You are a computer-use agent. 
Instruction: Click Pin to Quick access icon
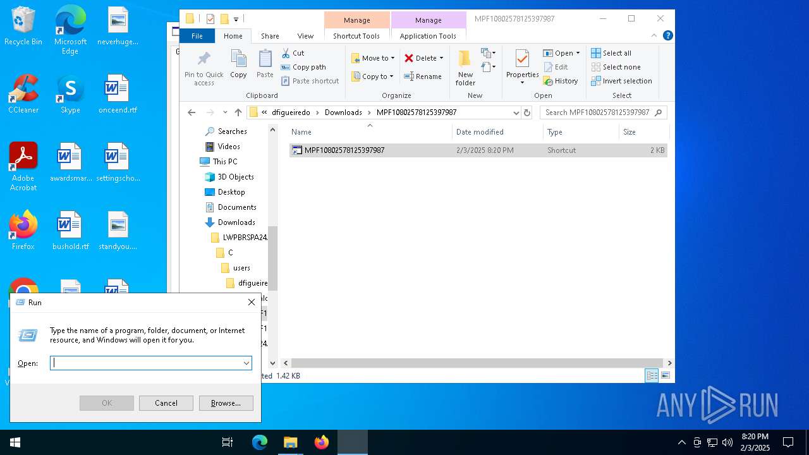click(204, 69)
